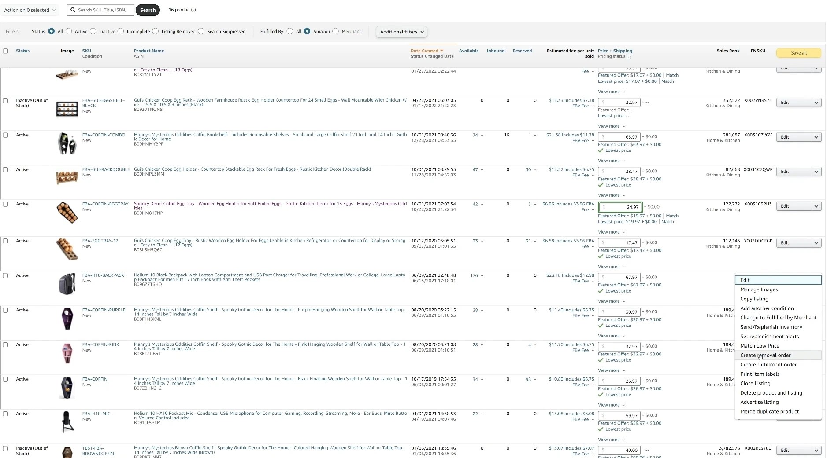Open the Edit dropdown arrow for FBA-GUI-RACKDOUBLE

click(x=816, y=172)
